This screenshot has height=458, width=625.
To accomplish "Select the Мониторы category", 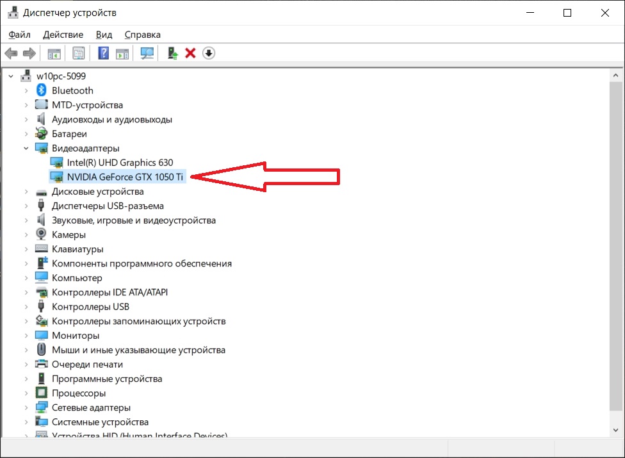I will click(76, 336).
